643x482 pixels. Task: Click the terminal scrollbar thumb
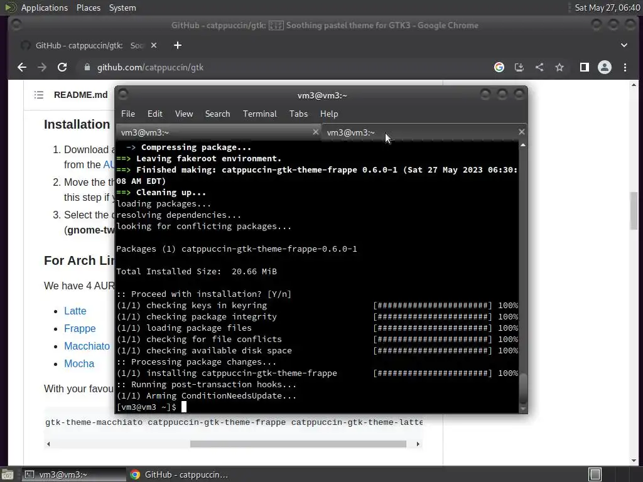[x=523, y=388]
